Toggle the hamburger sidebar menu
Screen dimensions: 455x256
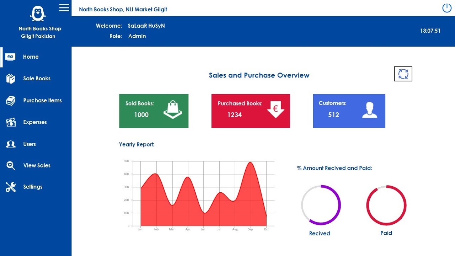point(64,7)
